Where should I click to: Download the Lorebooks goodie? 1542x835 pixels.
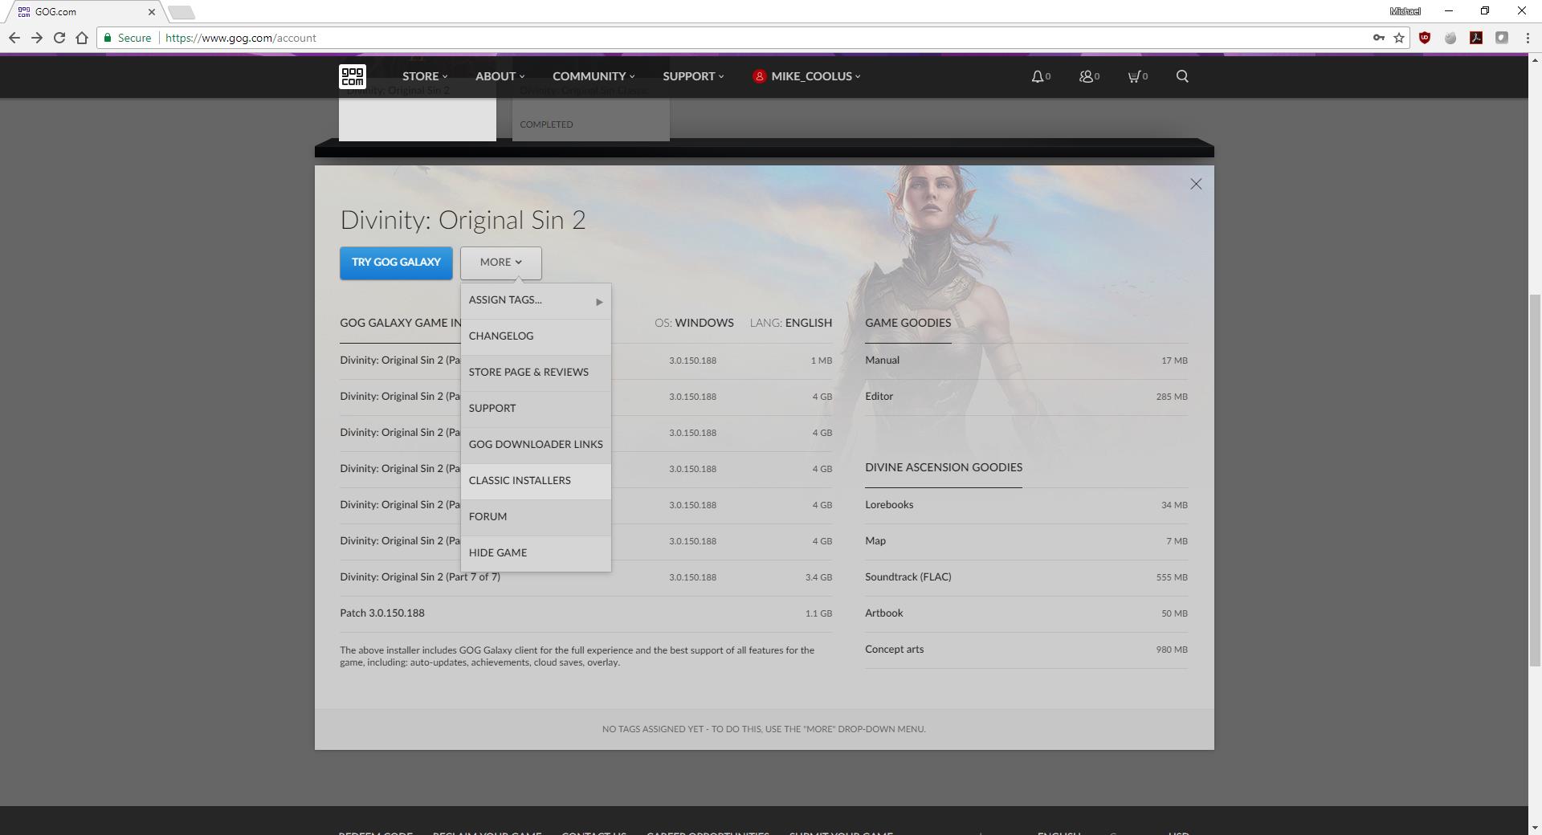pyautogui.click(x=1026, y=505)
